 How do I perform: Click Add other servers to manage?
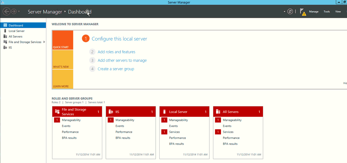122,60
